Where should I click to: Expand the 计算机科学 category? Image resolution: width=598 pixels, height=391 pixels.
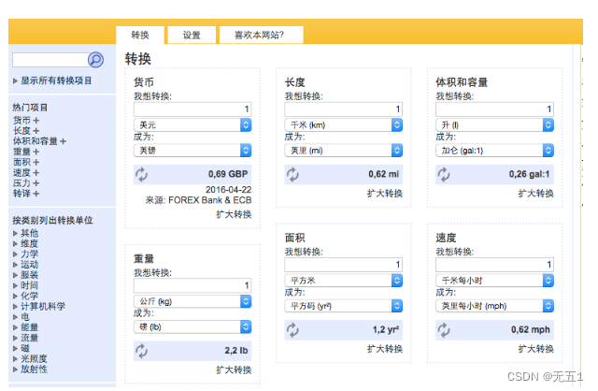coord(39,306)
